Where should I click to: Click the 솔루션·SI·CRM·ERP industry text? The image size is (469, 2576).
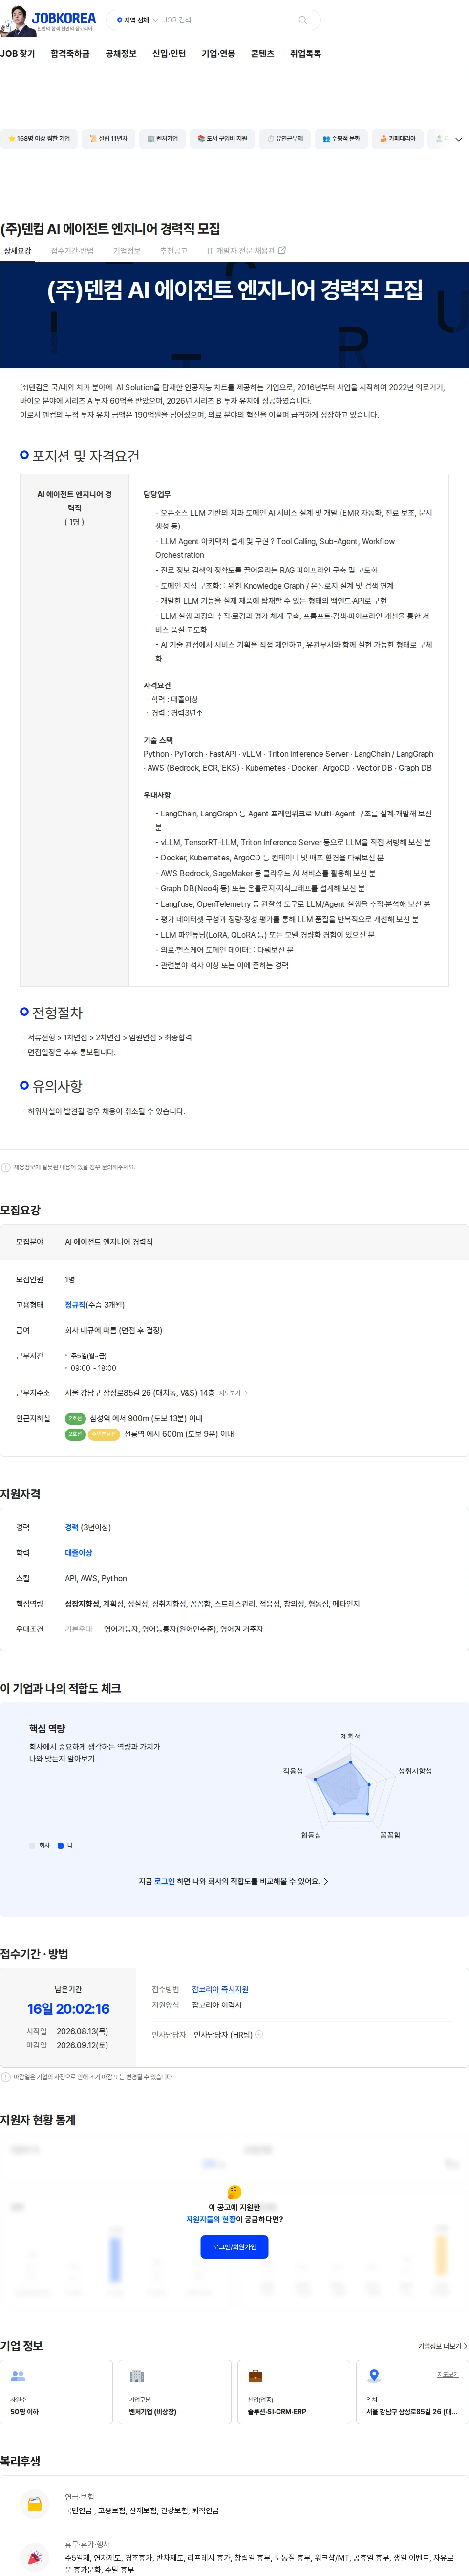277,2412
